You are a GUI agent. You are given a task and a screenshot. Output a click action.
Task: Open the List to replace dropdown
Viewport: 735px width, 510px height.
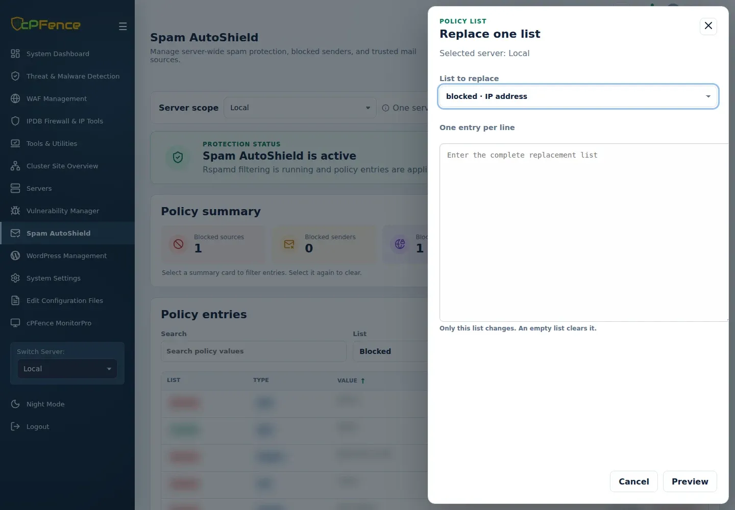pos(578,96)
